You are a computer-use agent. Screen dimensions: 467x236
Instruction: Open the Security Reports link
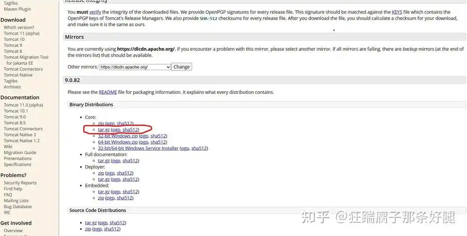20,183
